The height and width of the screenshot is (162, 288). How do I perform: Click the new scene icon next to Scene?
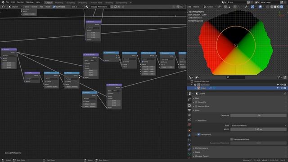(248, 2)
